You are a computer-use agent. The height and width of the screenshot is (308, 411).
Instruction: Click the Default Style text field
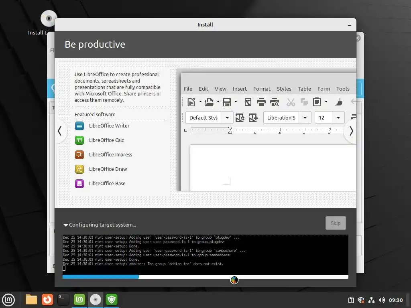(203, 118)
